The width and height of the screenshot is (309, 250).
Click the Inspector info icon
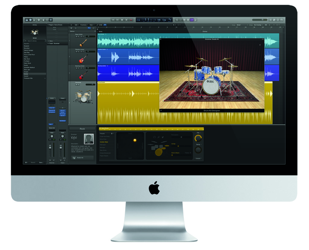coord(30,20)
